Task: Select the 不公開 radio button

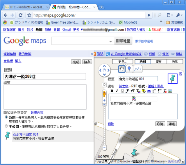Action: [6, 126]
